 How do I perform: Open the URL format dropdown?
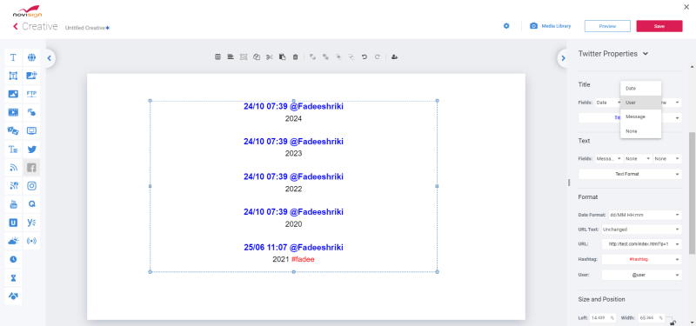pyautogui.click(x=641, y=244)
